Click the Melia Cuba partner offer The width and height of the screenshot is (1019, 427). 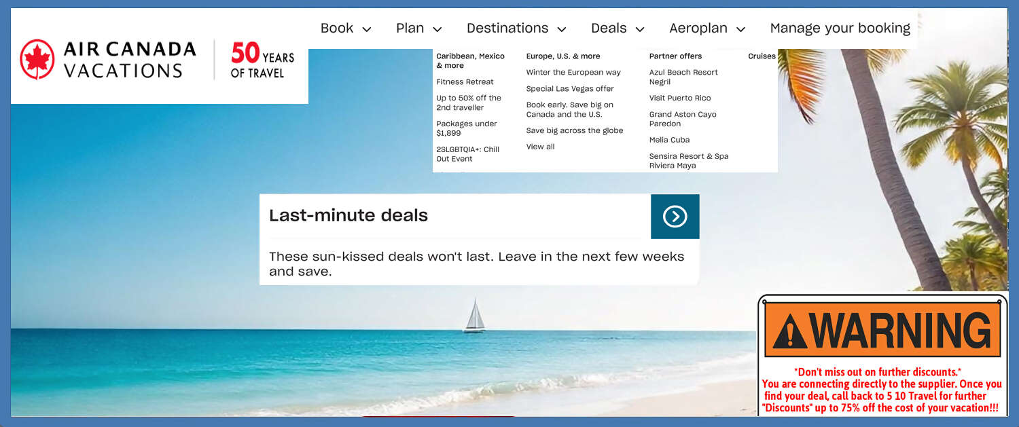(669, 139)
